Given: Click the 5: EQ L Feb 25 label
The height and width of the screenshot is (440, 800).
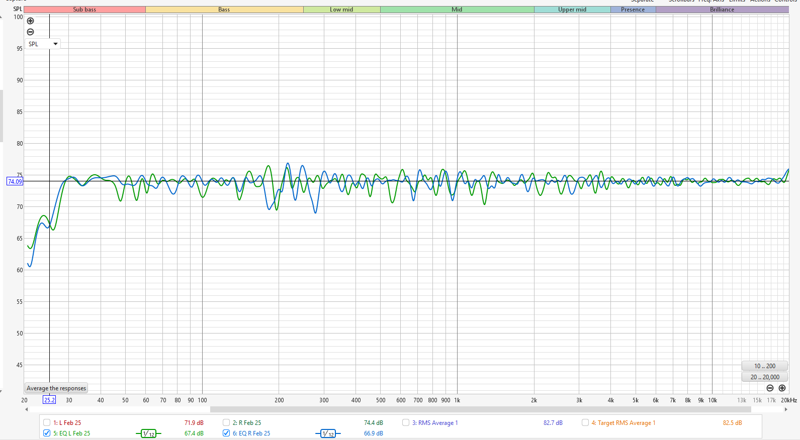Looking at the screenshot, I should tap(72, 433).
